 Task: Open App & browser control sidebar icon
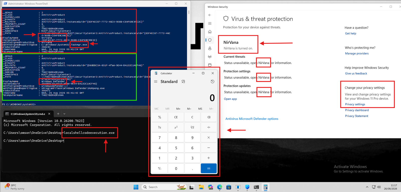pos(210,65)
